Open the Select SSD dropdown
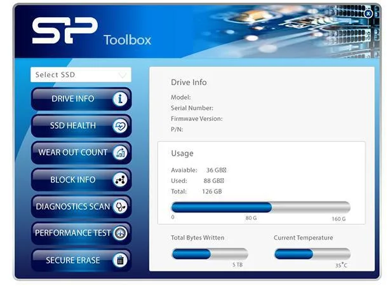This screenshot has width=388, height=288. click(81, 74)
